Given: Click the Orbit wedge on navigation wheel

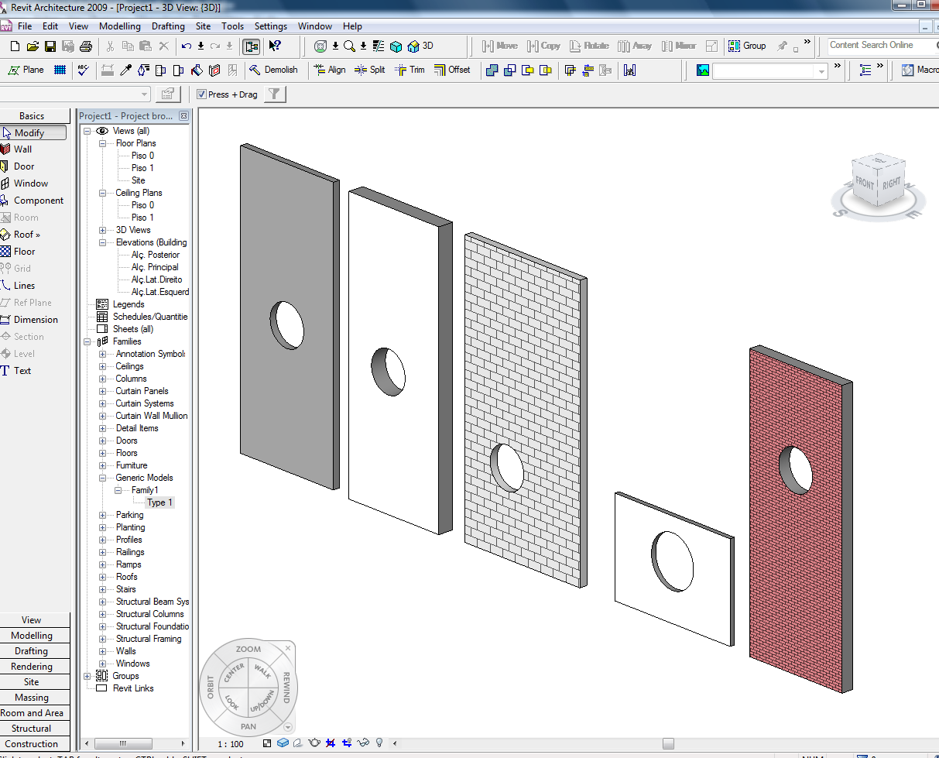Looking at the screenshot, I should pyautogui.click(x=210, y=687).
